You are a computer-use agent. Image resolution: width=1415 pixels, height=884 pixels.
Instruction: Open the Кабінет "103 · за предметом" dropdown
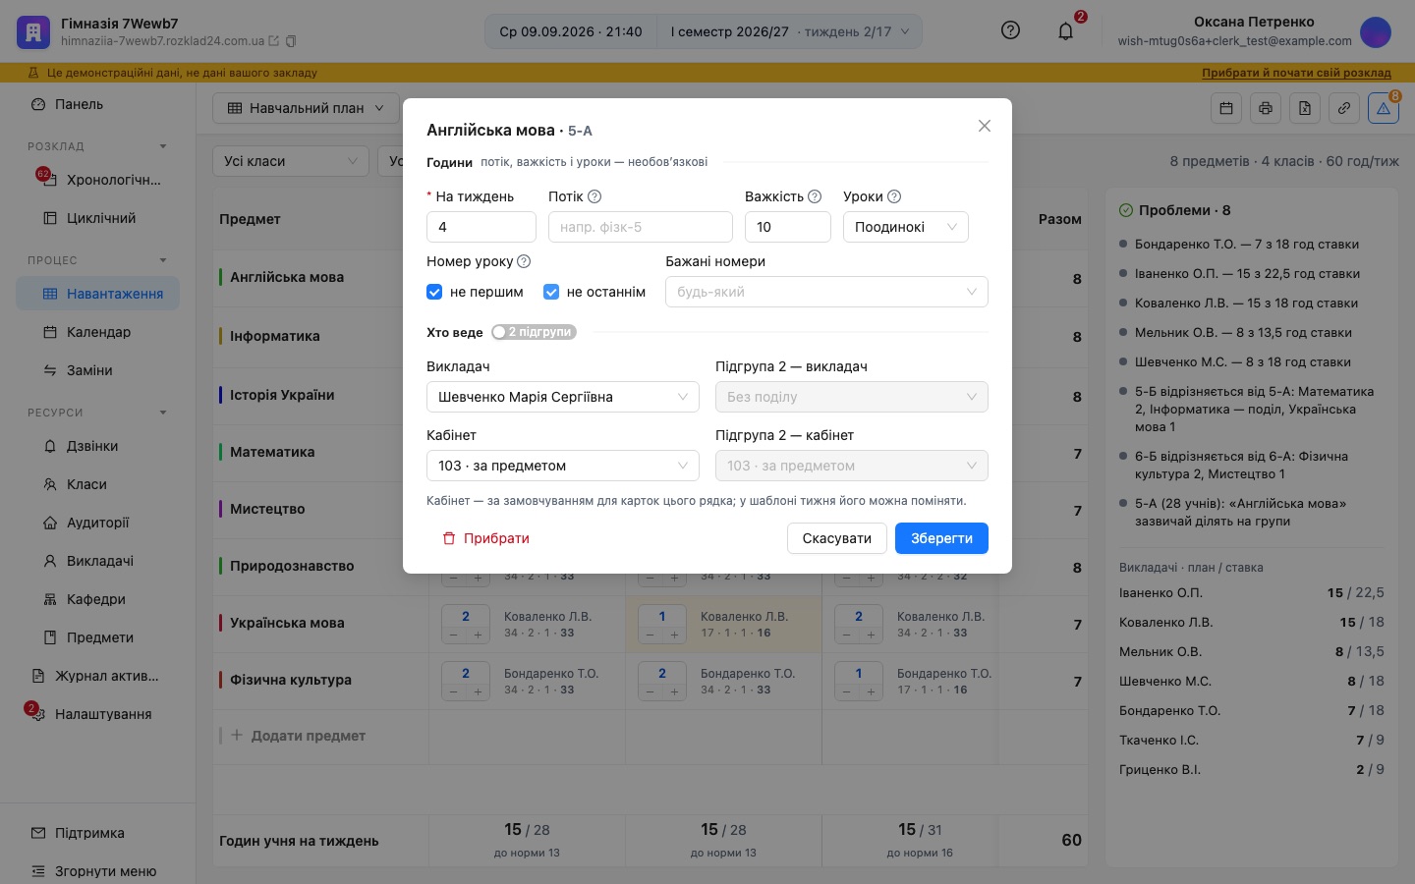pyautogui.click(x=563, y=466)
